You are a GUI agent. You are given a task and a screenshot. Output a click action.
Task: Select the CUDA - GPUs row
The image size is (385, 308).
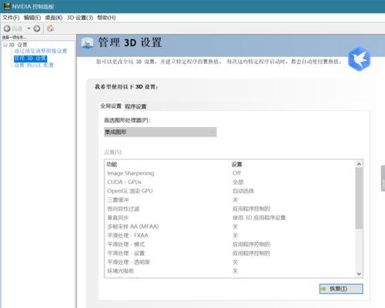pyautogui.click(x=229, y=182)
